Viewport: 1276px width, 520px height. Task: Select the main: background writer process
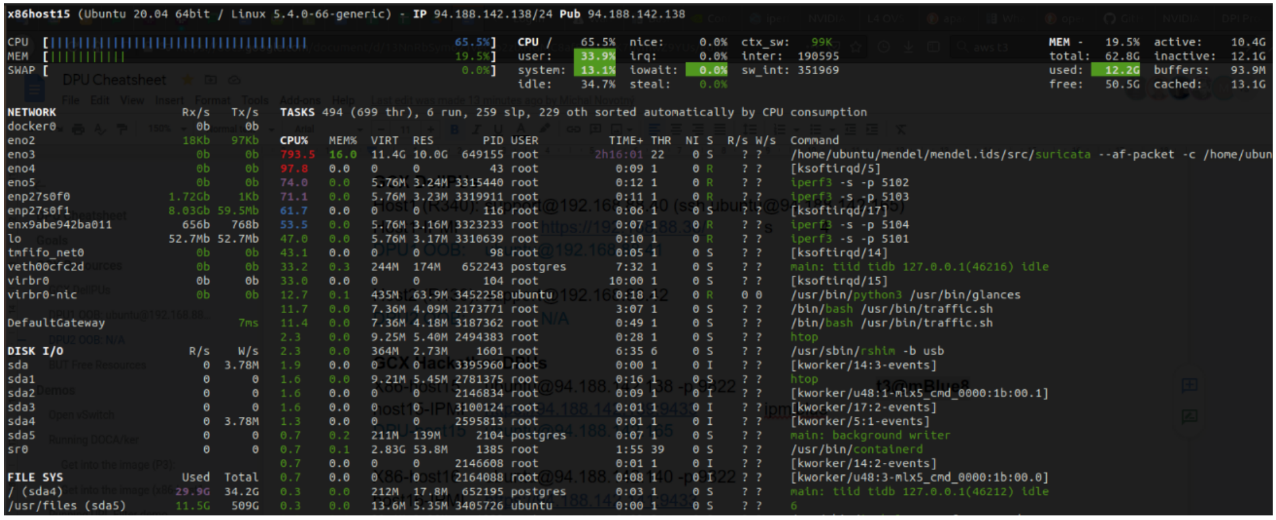[870, 435]
